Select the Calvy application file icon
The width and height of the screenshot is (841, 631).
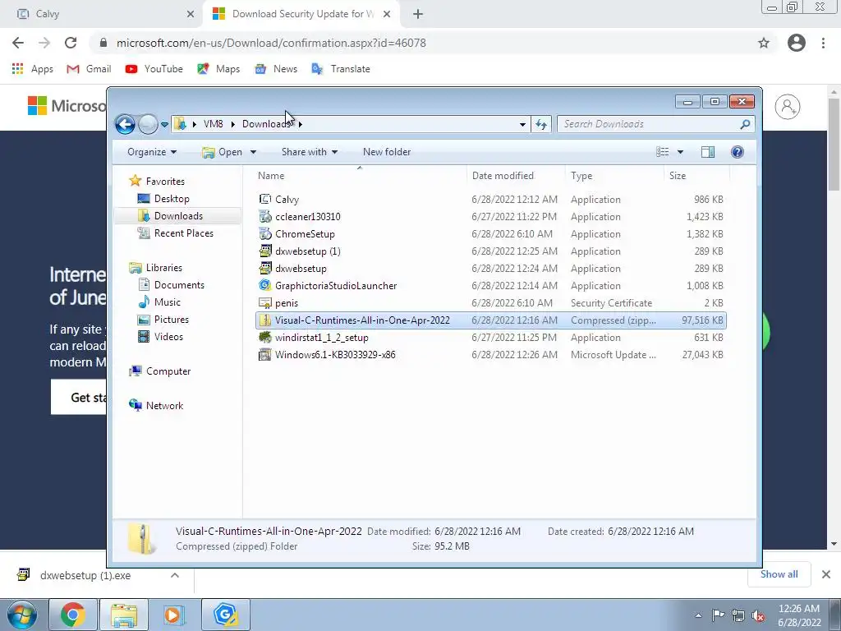pyautogui.click(x=265, y=199)
